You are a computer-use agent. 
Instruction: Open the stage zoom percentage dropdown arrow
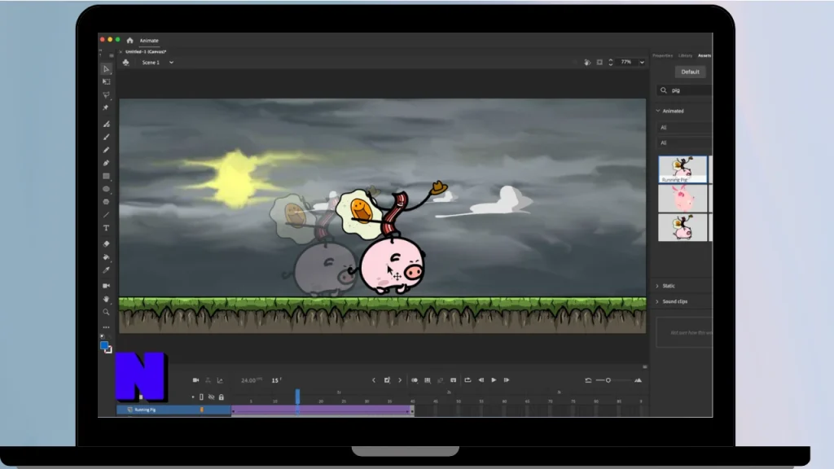[x=642, y=62]
